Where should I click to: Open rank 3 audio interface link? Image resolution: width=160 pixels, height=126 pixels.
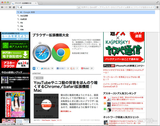point(127,110)
